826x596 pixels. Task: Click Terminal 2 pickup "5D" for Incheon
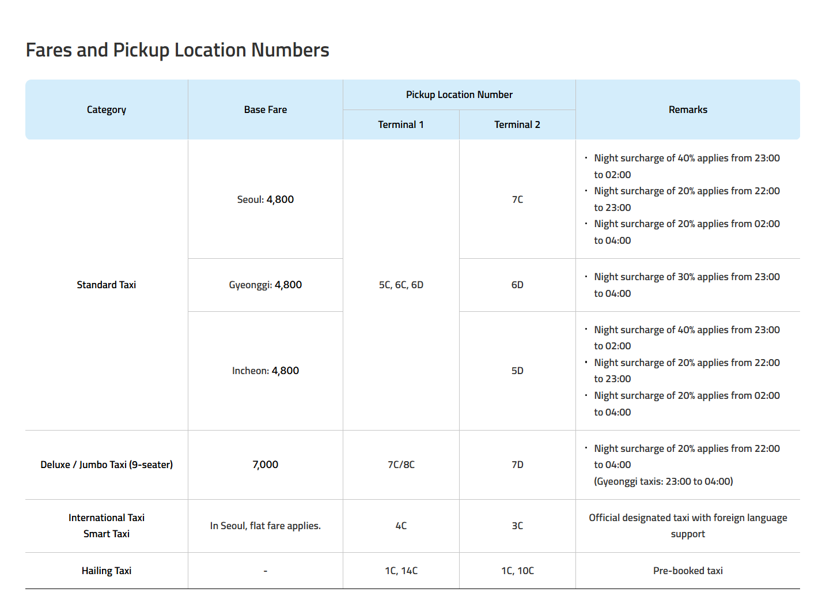pos(517,371)
